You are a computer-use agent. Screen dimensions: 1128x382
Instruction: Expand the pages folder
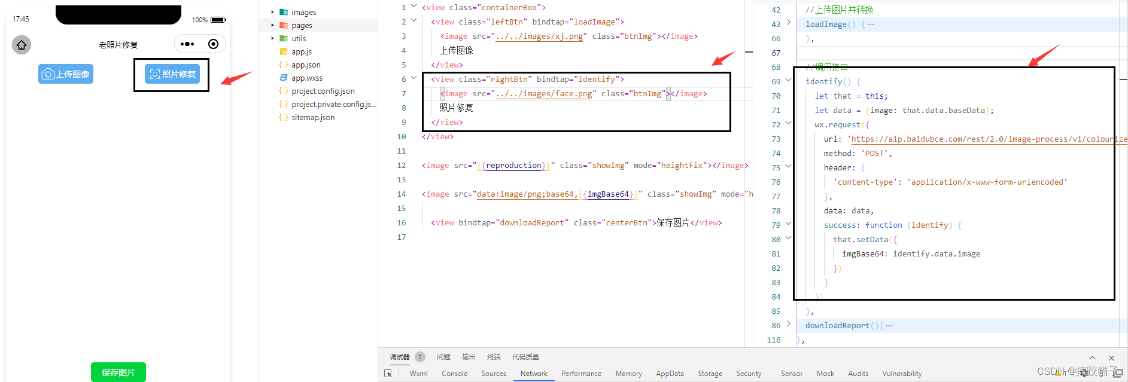click(x=273, y=25)
